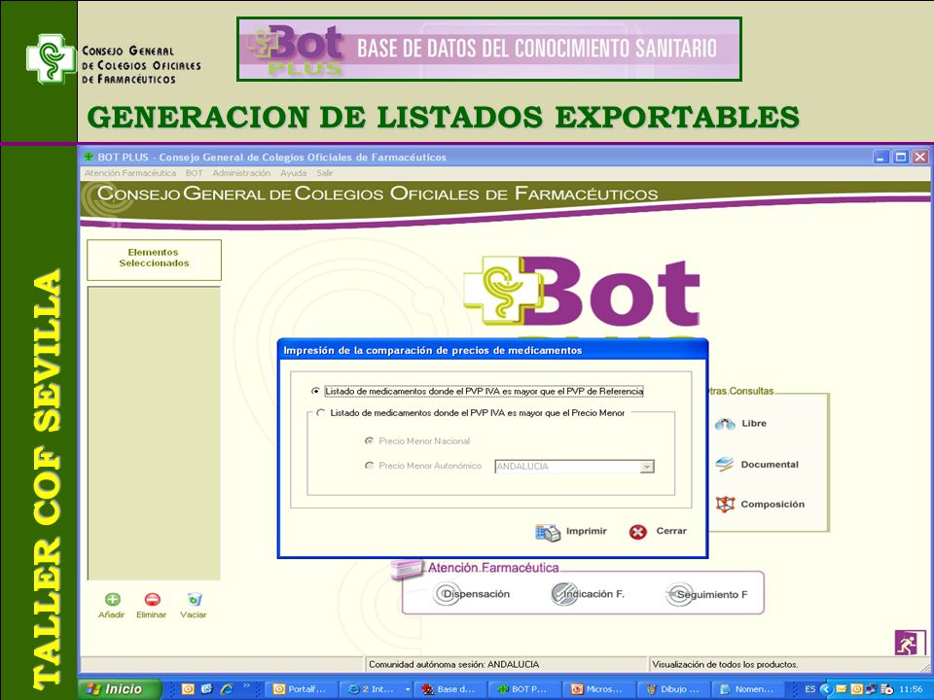Click the 11:56 taskbar clock
The width and height of the screenshot is (934, 700).
[x=911, y=689]
